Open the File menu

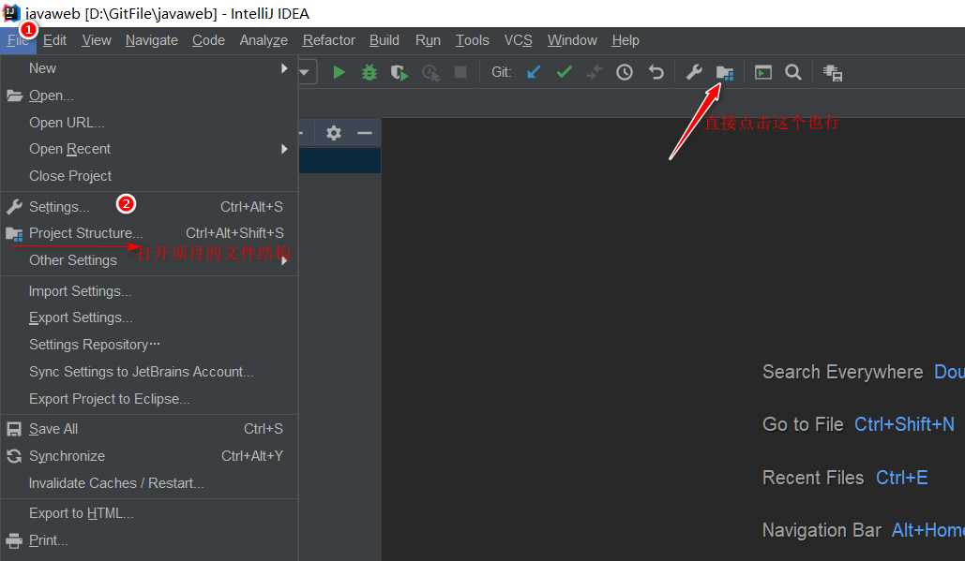[19, 40]
